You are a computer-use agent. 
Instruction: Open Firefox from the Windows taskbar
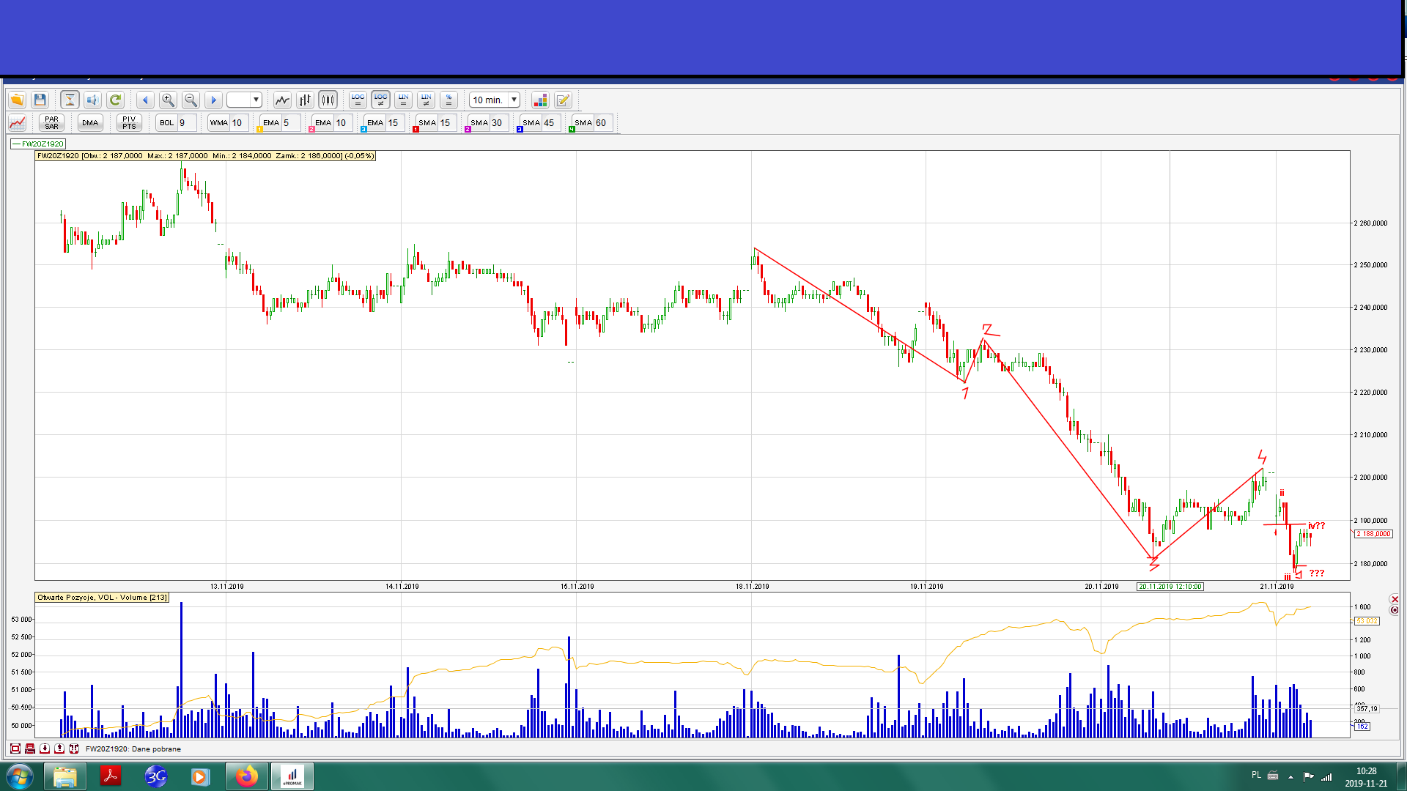point(247,776)
